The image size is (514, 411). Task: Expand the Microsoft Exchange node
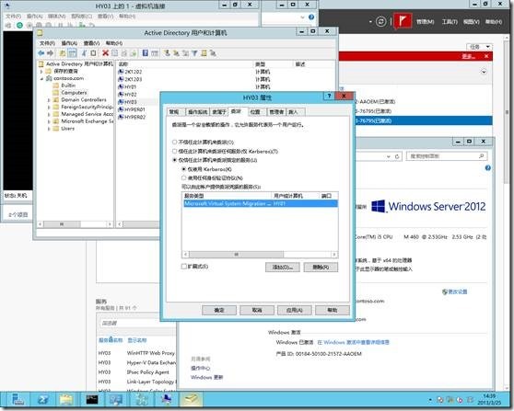[49, 121]
